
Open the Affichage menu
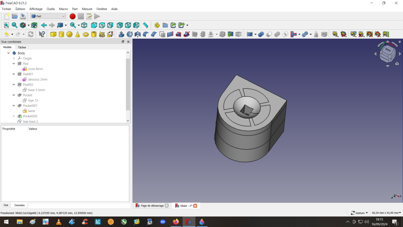point(36,9)
